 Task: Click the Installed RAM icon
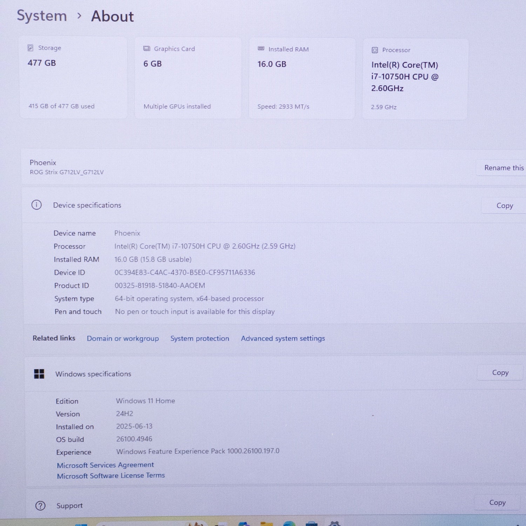coord(261,49)
